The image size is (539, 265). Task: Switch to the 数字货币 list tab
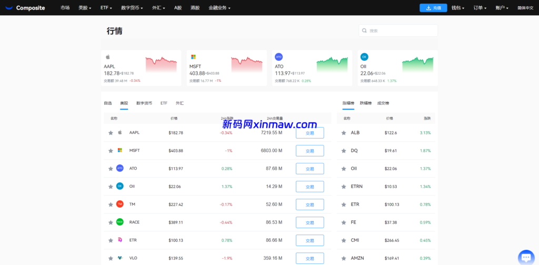coord(144,103)
